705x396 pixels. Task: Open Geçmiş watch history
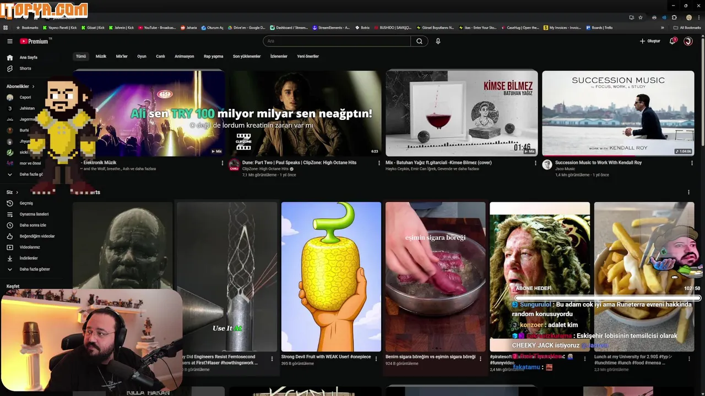[20, 203]
